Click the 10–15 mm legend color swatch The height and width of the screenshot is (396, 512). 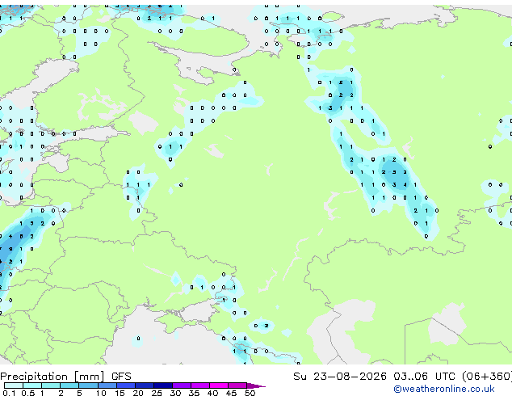pyautogui.click(x=107, y=385)
